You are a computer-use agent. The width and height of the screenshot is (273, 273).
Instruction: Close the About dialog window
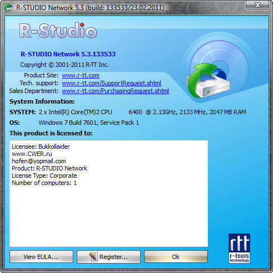point(257,5)
